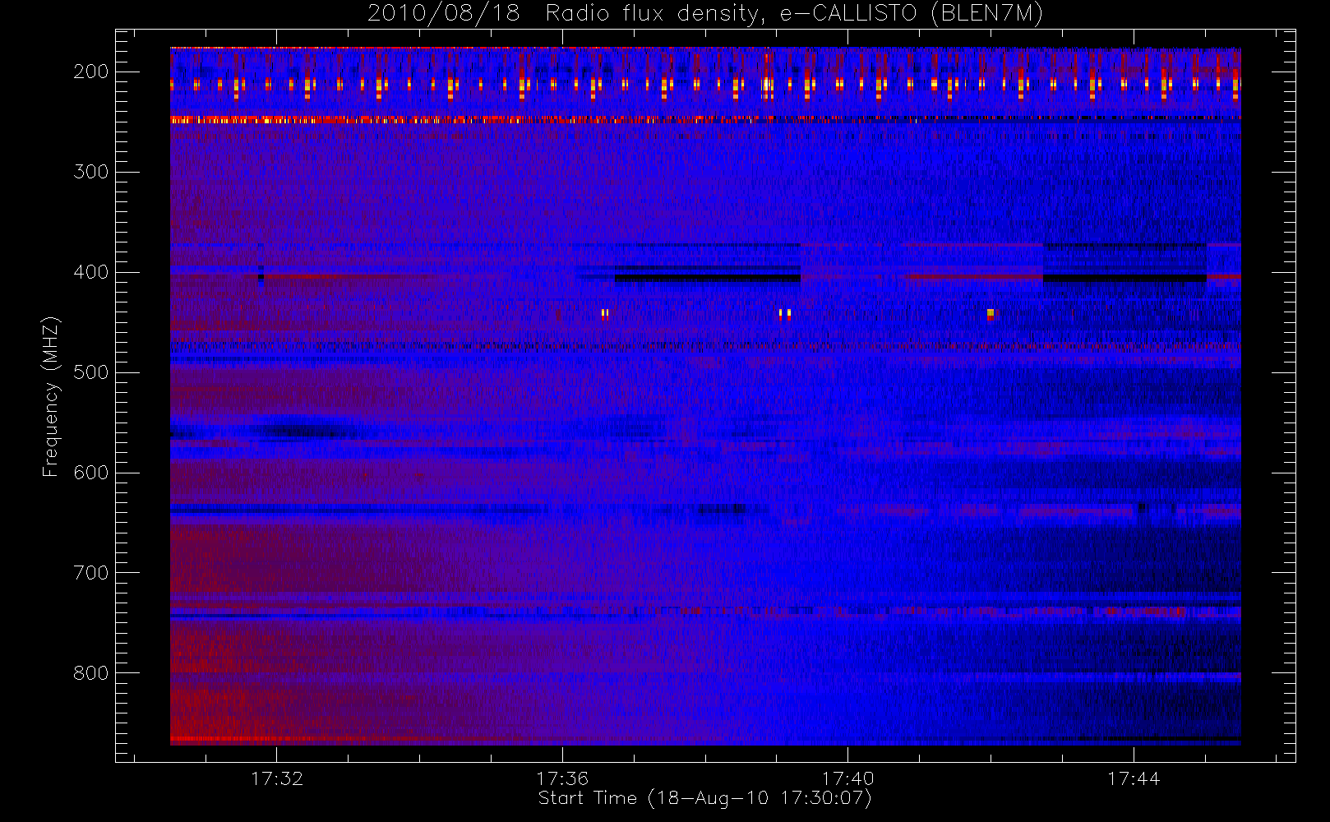Click the 200 frequency tick label

point(91,72)
